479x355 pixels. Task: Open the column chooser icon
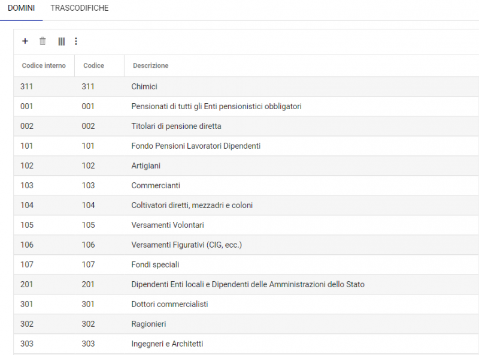(61, 41)
